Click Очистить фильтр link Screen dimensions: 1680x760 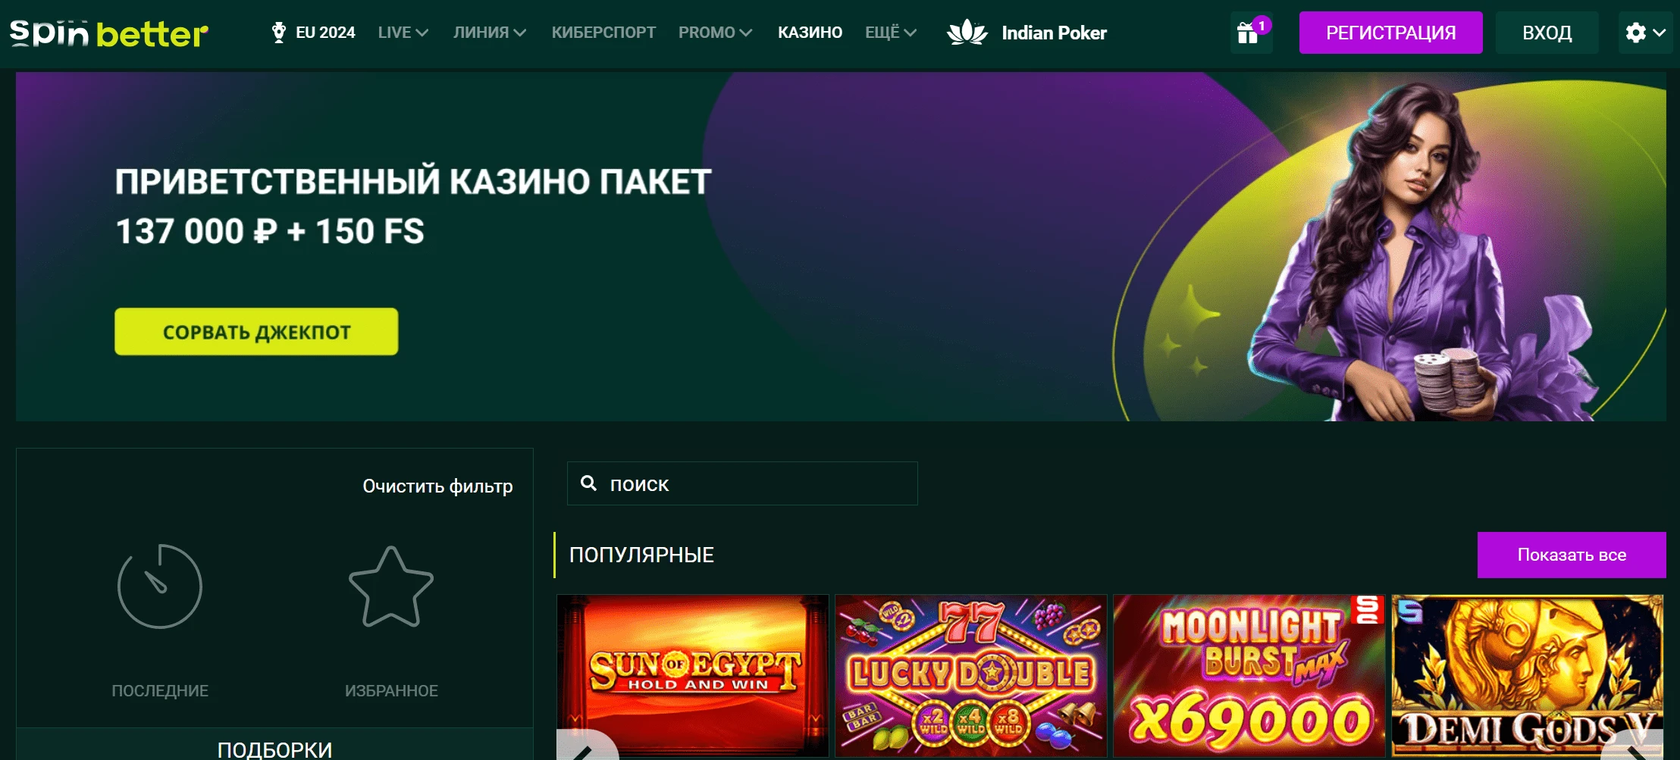(437, 486)
